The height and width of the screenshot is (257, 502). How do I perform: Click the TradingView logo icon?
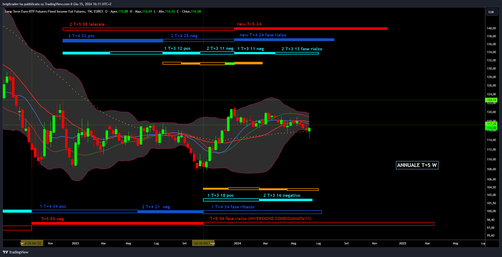(5, 252)
